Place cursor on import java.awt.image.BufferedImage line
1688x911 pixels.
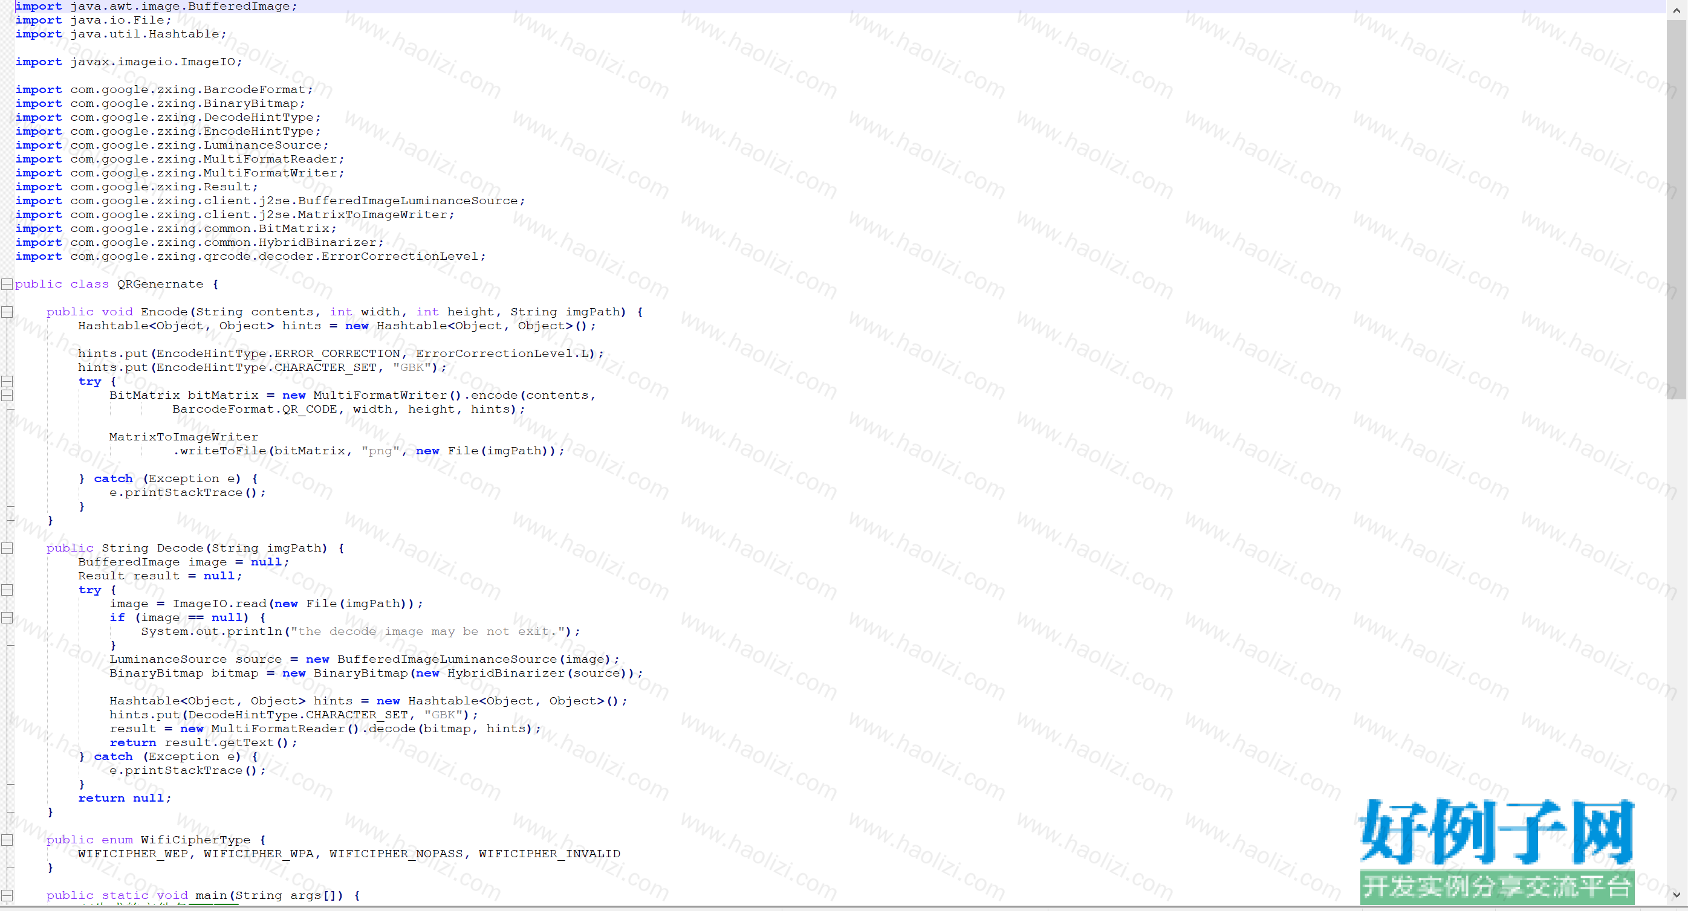tap(156, 7)
